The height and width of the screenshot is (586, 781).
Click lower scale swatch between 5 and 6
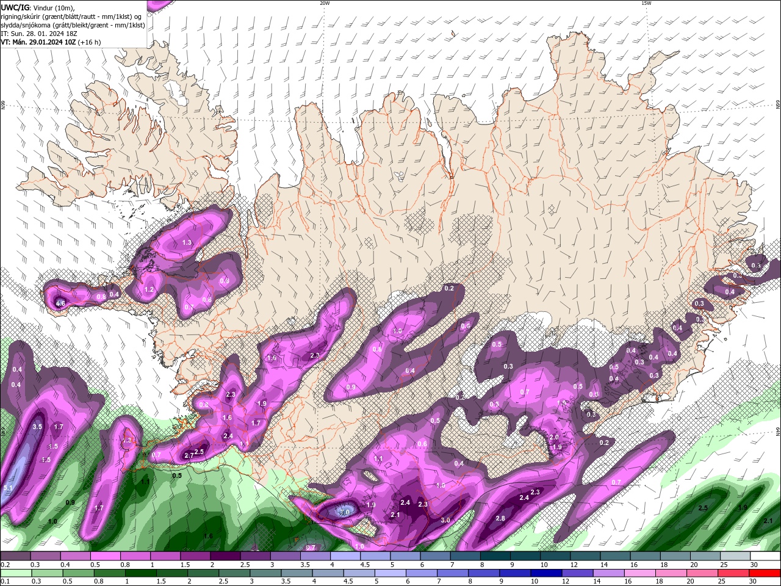390,573
